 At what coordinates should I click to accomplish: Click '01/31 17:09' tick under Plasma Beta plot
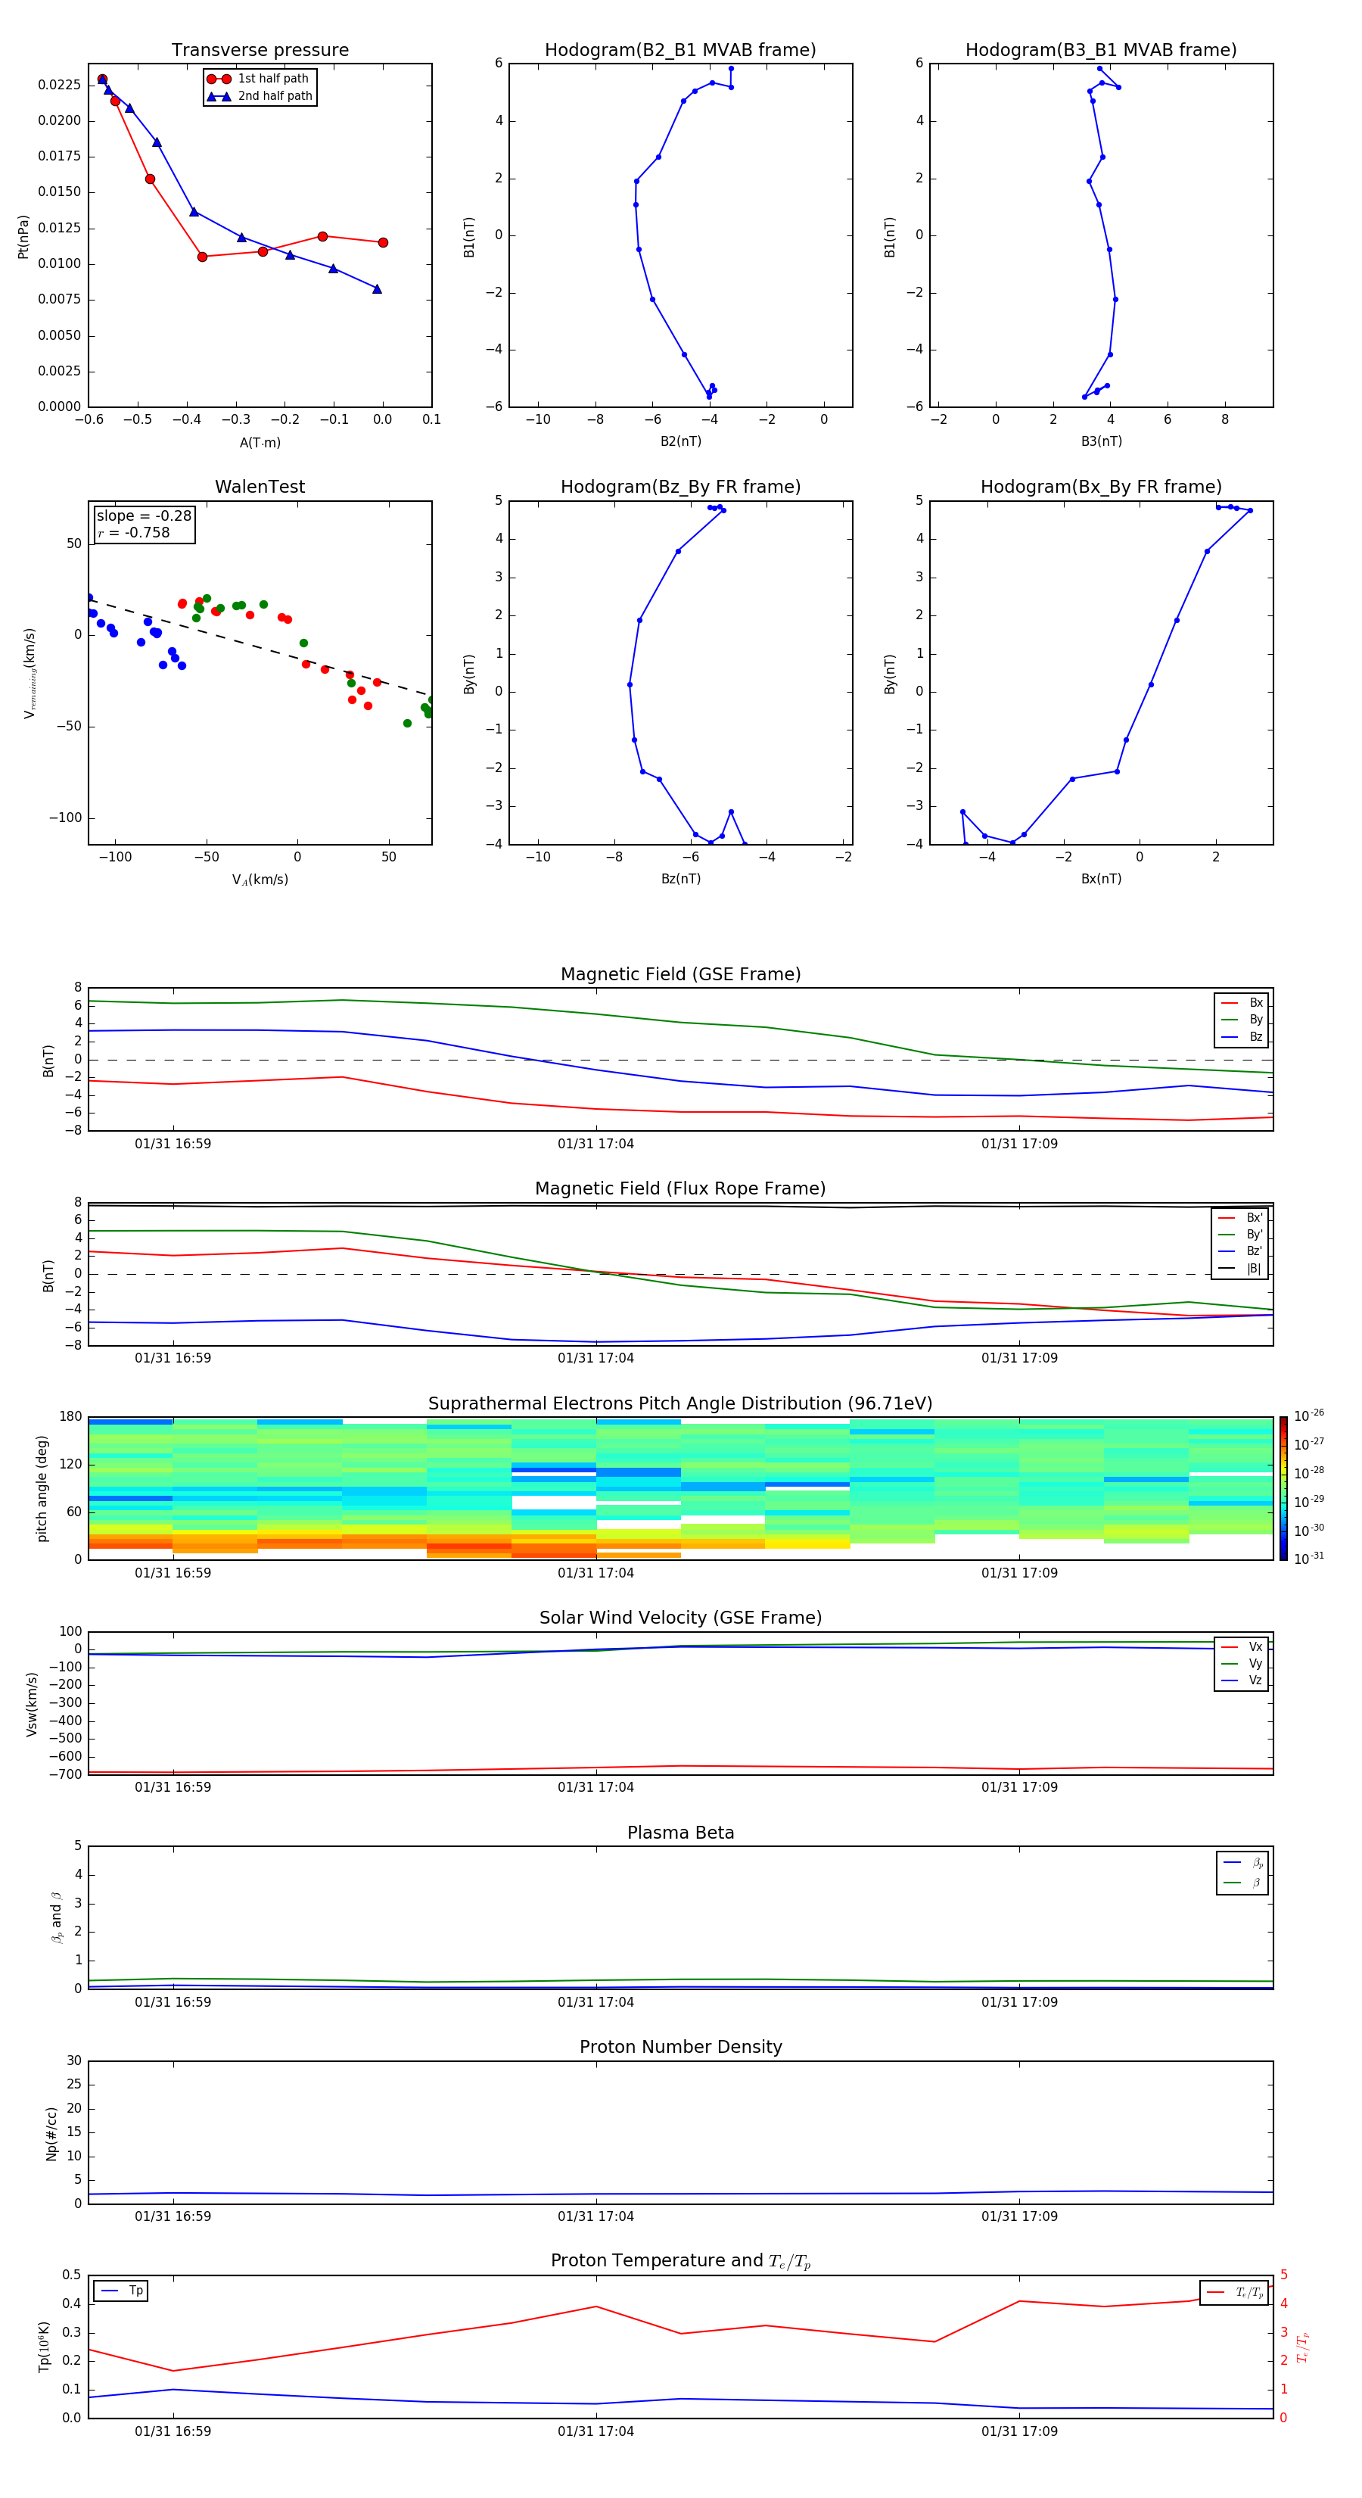click(x=1018, y=2001)
